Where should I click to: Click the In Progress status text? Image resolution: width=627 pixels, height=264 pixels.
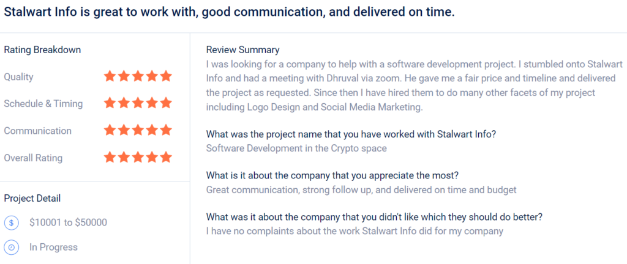54,248
